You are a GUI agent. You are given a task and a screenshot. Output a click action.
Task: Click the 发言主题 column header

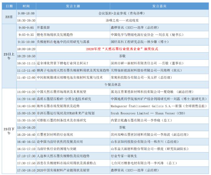(x=73, y=6)
